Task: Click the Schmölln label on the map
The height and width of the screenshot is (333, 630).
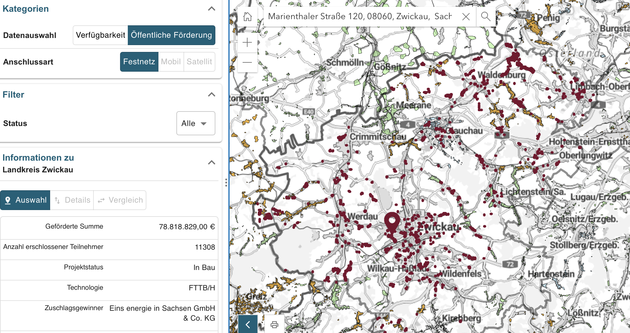Action: tap(345, 62)
